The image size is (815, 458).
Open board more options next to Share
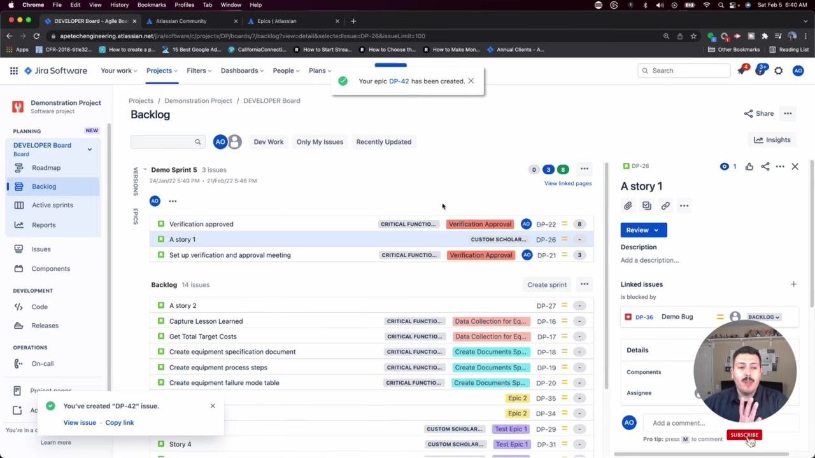[788, 113]
